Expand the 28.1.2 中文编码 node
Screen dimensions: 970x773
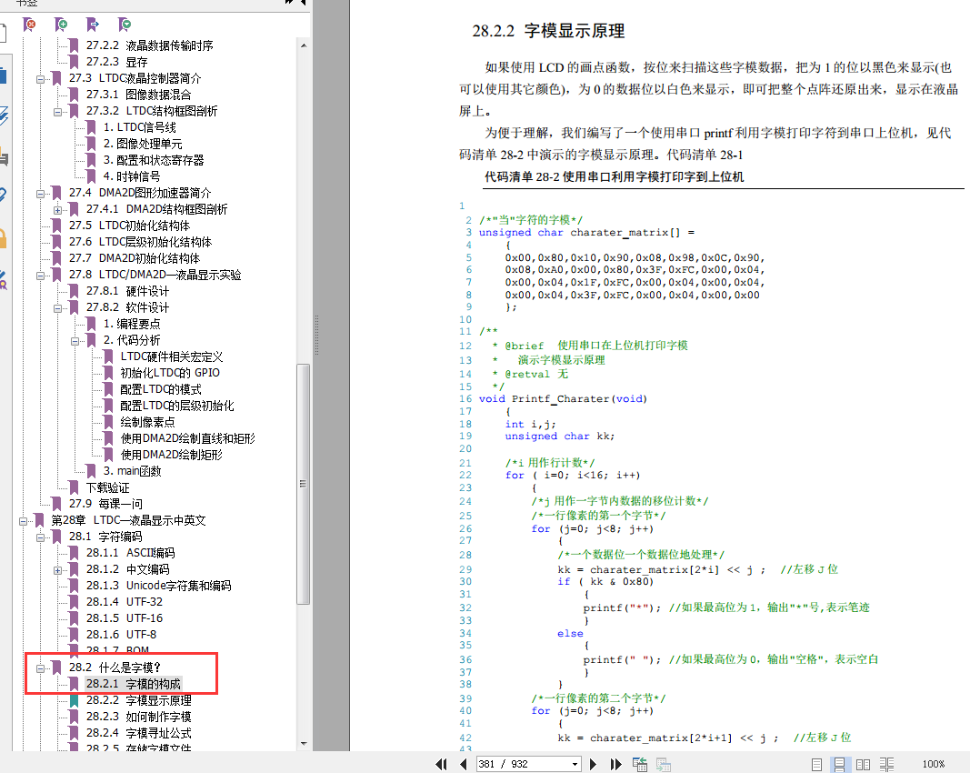coord(58,569)
